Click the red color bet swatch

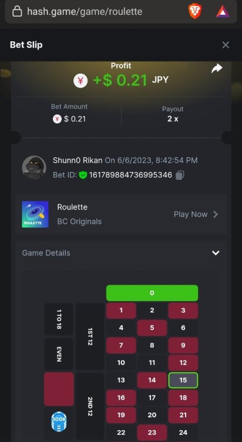[x=59, y=389]
